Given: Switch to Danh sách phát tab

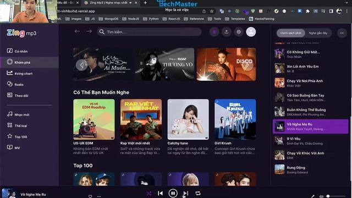Looking at the screenshot, I should [291, 33].
